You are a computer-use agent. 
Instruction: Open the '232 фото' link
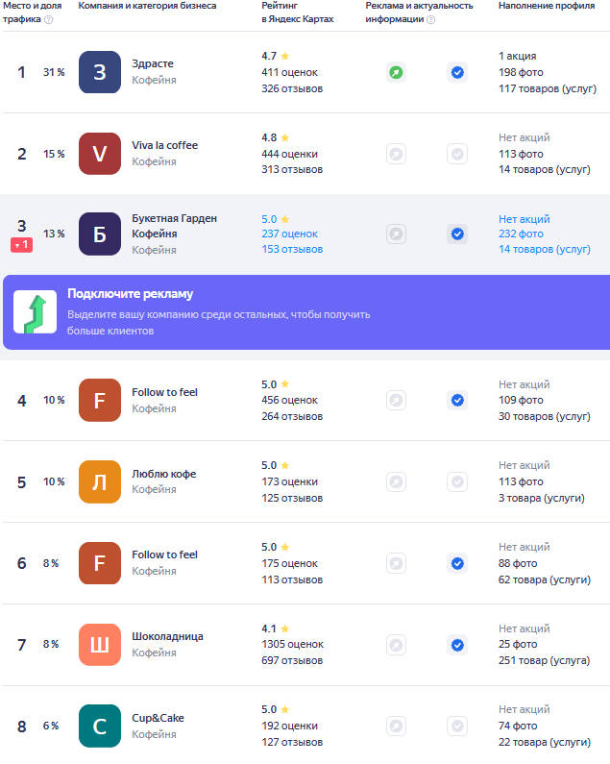(521, 234)
